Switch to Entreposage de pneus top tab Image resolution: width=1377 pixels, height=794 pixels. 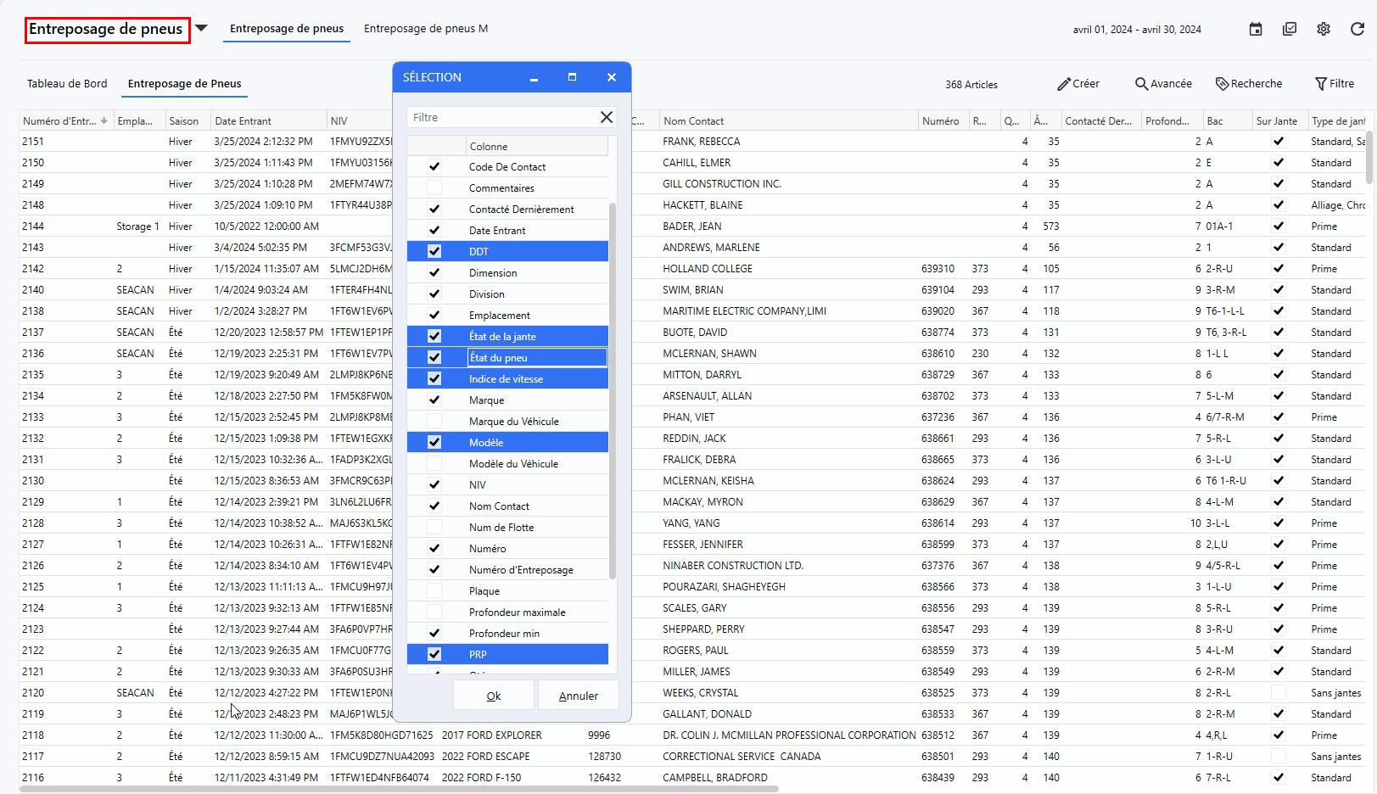tap(287, 28)
